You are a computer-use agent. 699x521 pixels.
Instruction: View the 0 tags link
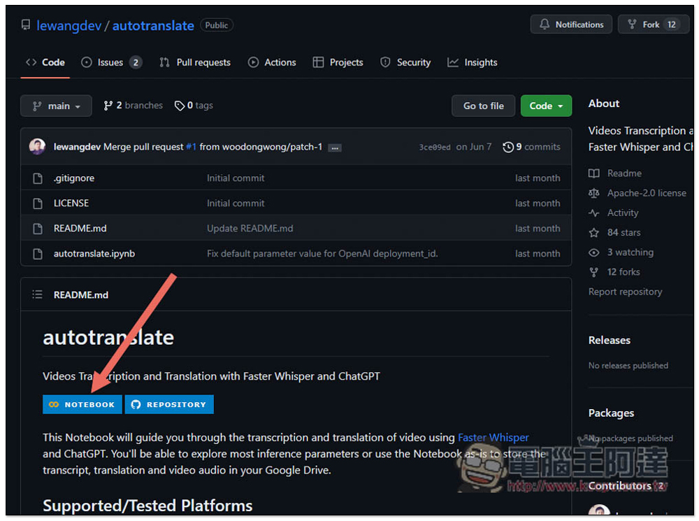point(194,106)
